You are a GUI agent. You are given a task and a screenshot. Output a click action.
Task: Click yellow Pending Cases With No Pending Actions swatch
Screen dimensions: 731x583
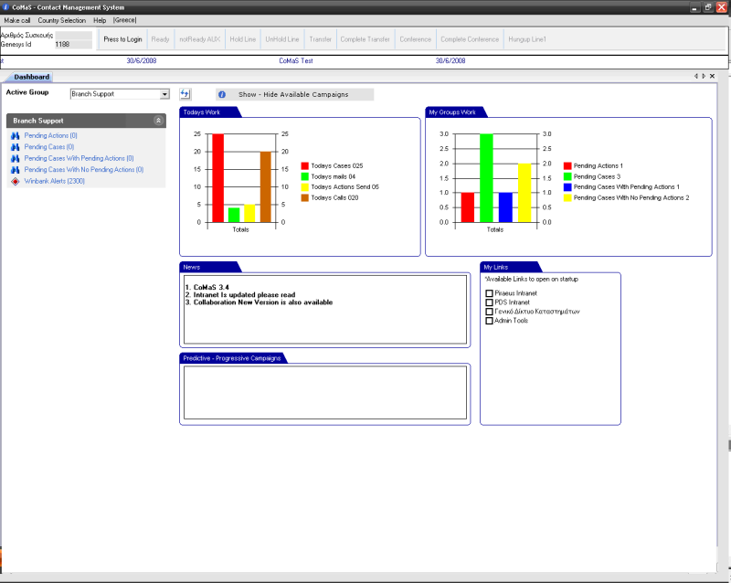[x=567, y=197]
